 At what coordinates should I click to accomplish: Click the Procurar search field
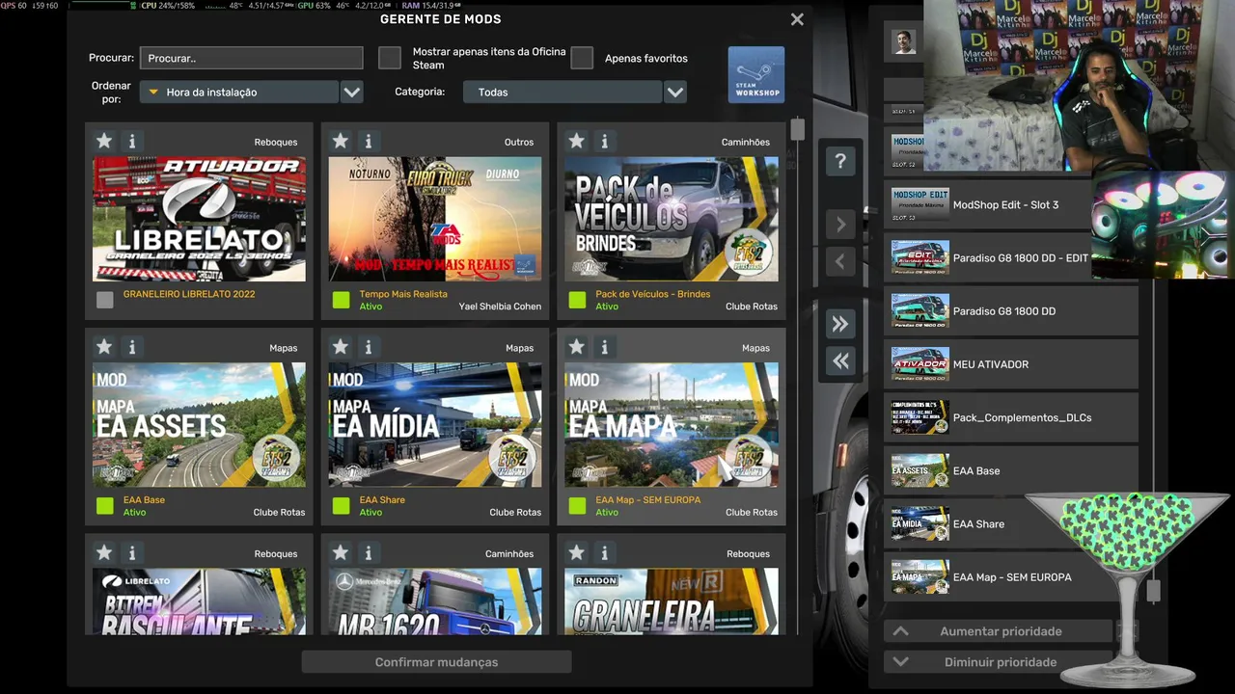[251, 58]
